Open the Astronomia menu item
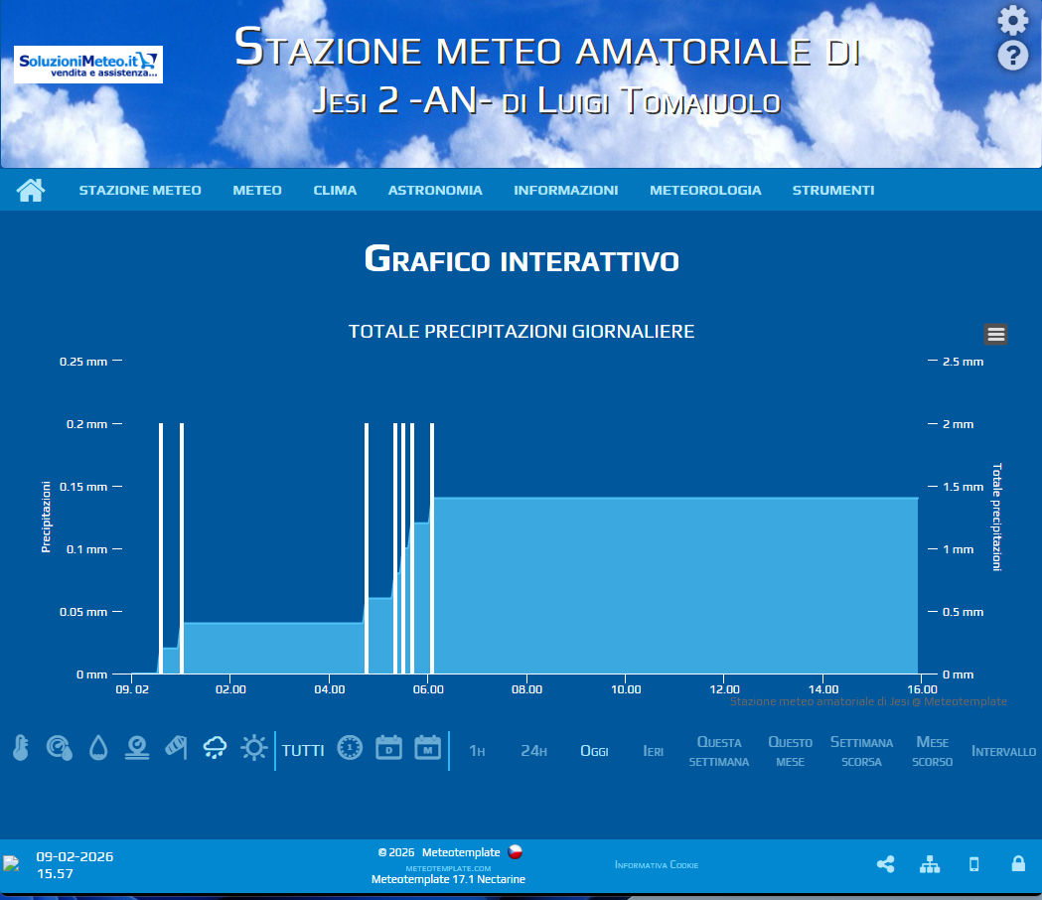Screen dimensions: 1042x900 coord(435,190)
